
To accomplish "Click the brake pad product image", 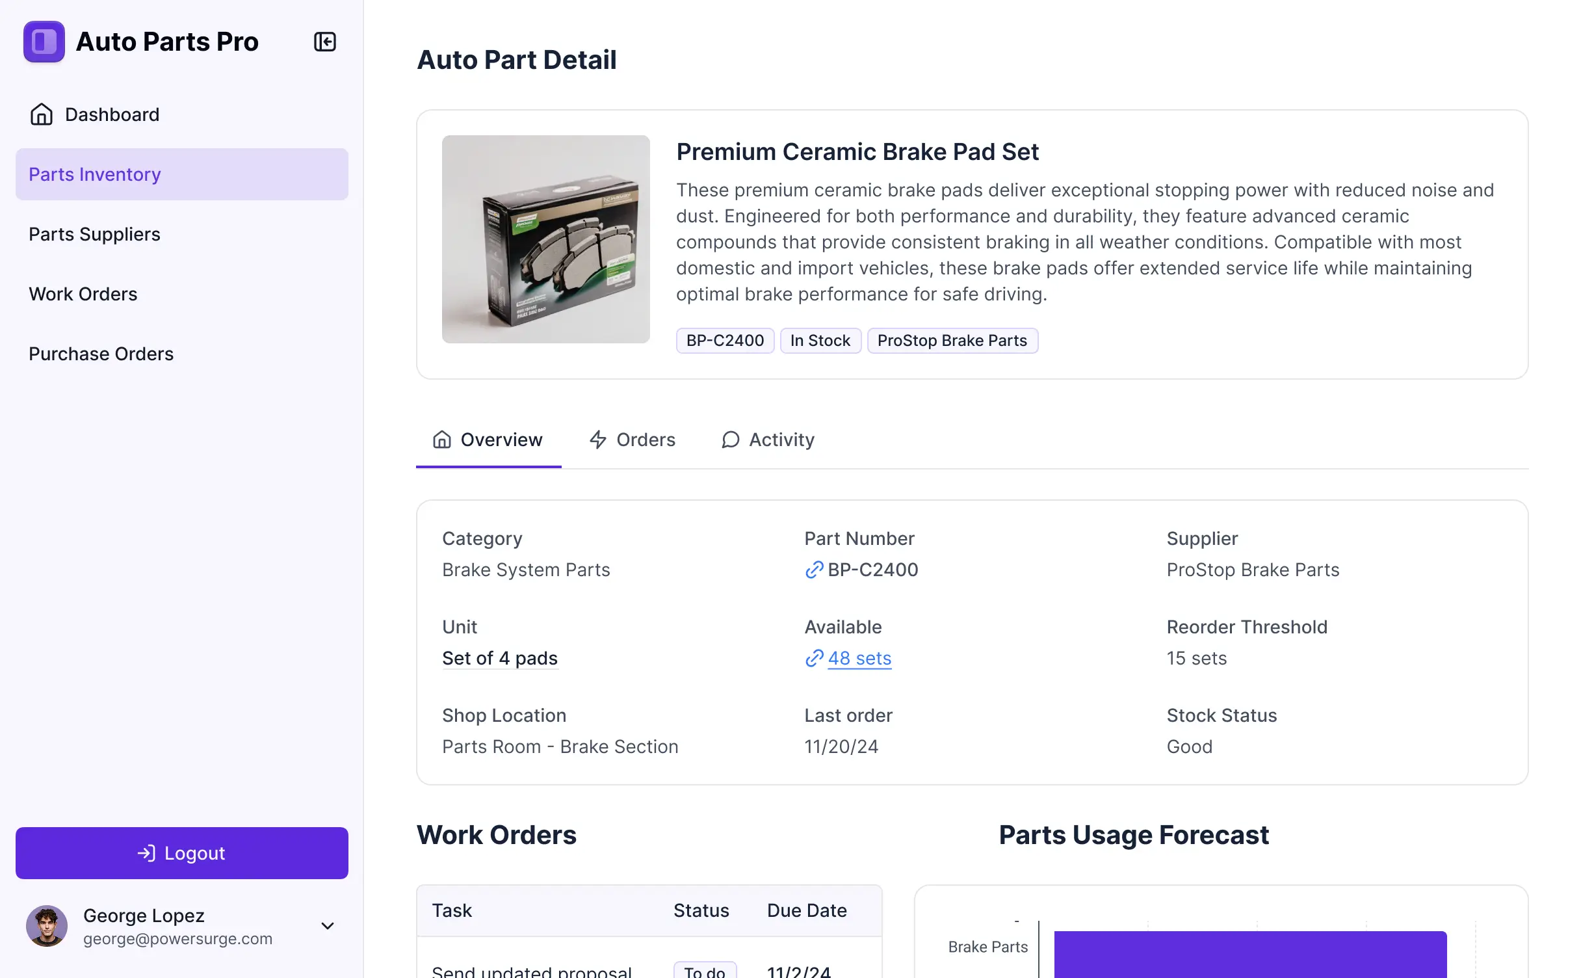I will pyautogui.click(x=546, y=239).
